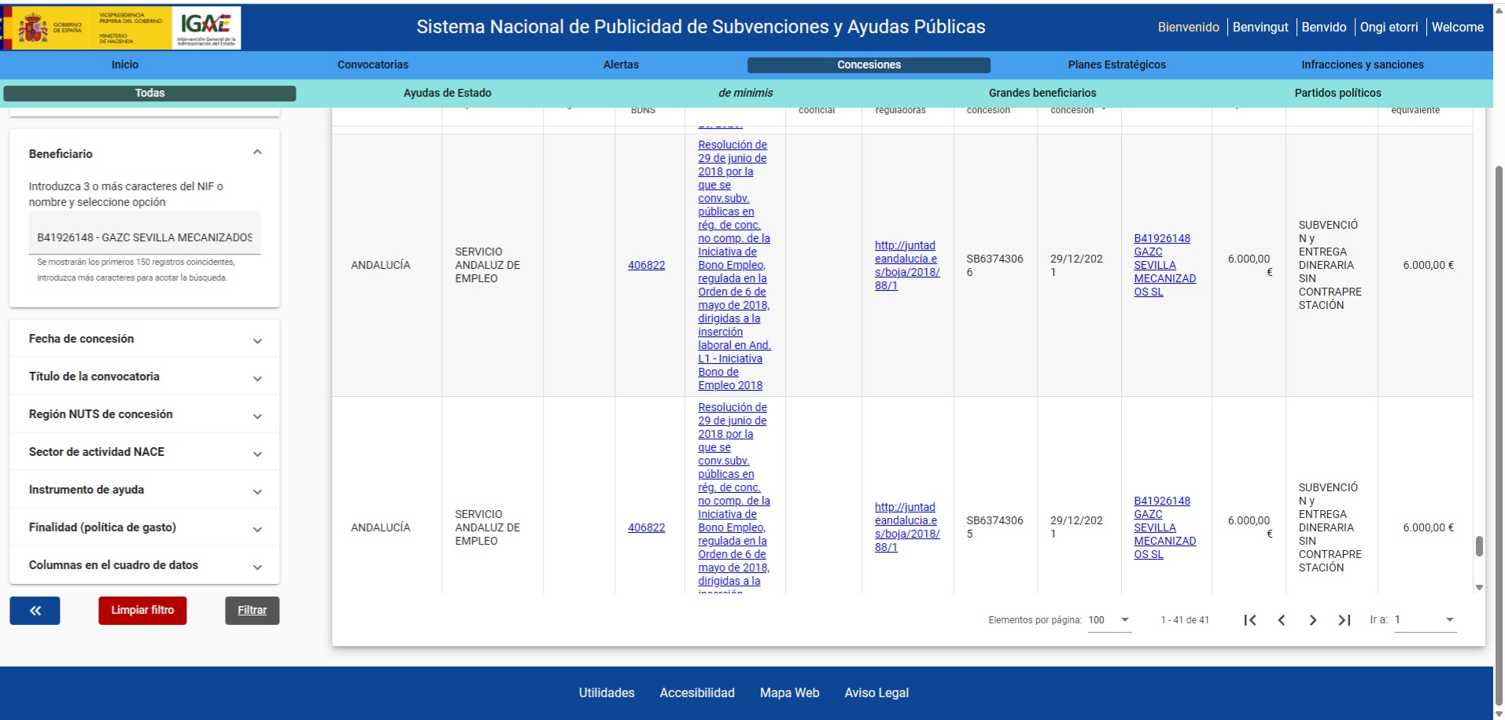Open BDNS code 406822 link in first row
The width and height of the screenshot is (1505, 720).
(x=646, y=266)
